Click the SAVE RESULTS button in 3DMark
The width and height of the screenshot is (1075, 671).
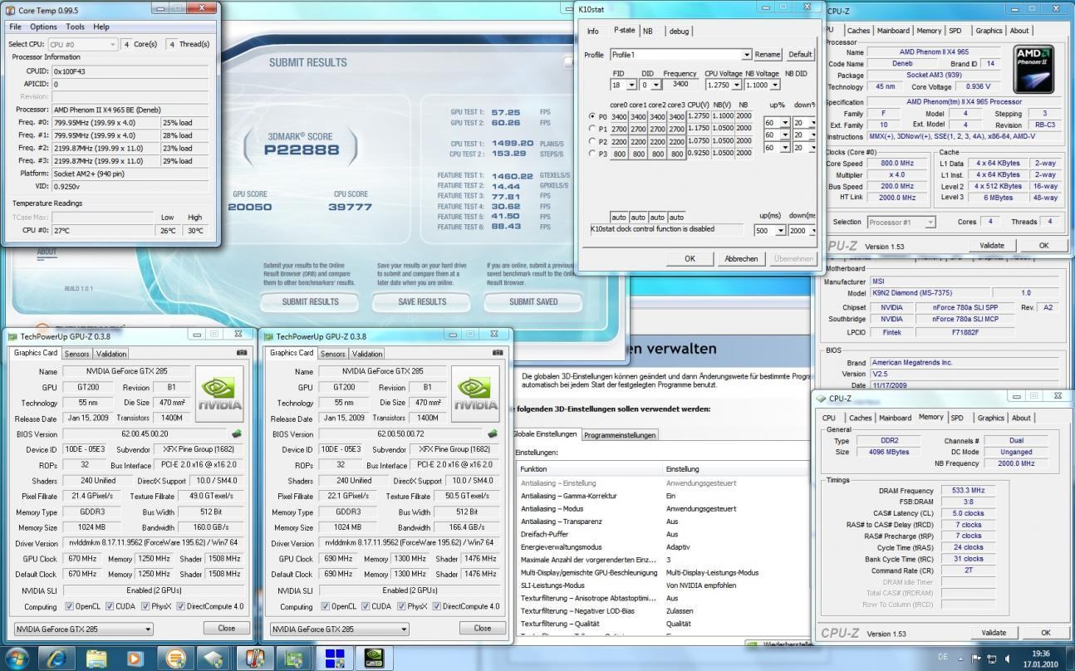(422, 302)
